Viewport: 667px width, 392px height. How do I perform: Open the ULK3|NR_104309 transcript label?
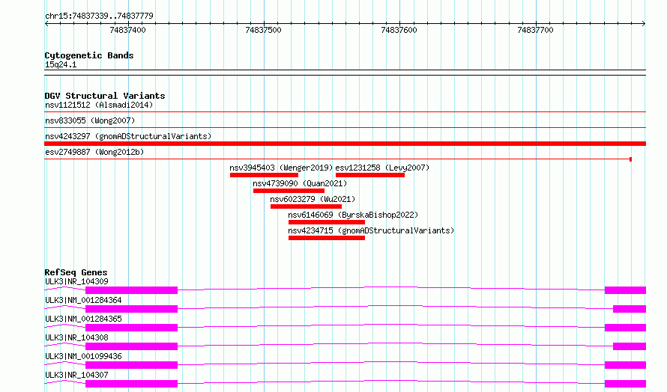point(76,281)
